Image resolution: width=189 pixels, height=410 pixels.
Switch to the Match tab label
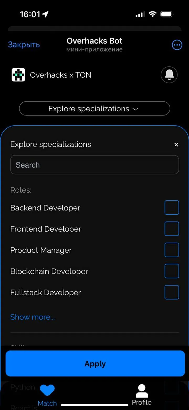coord(47,403)
